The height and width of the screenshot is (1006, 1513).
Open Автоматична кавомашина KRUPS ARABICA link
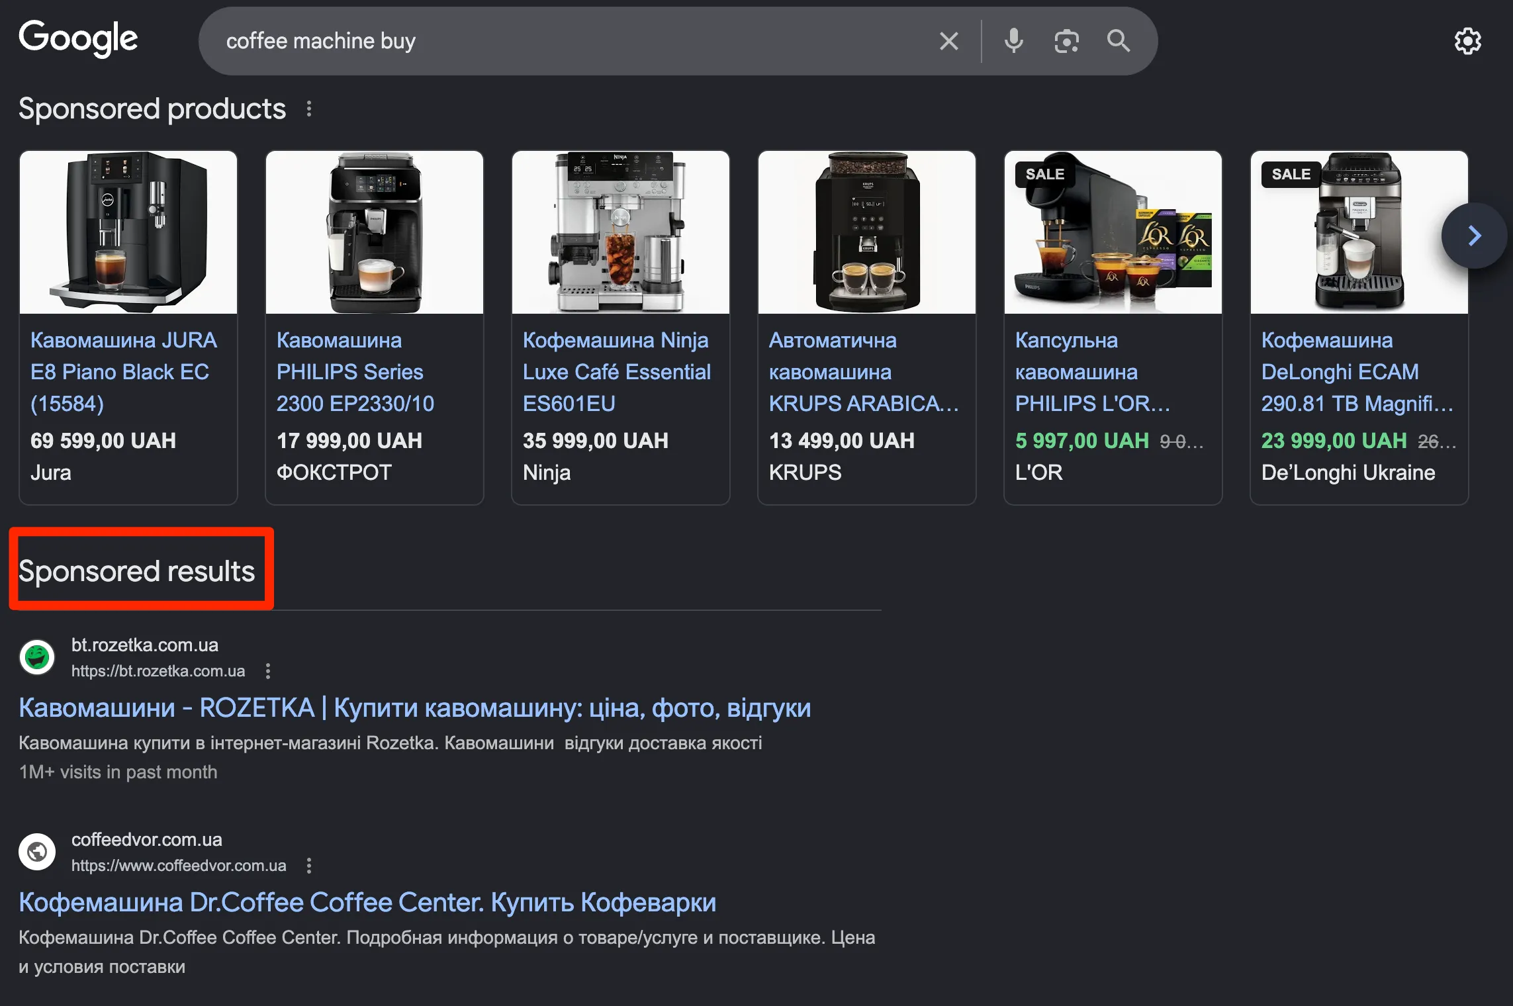864,372
